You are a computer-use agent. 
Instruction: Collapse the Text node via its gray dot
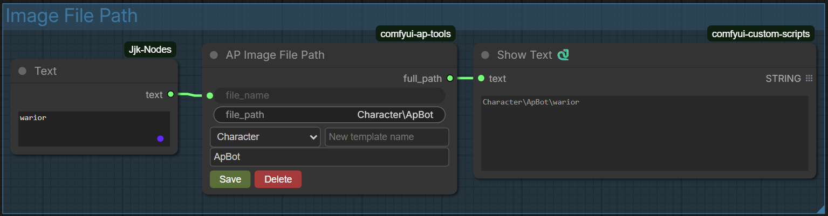[22, 71]
